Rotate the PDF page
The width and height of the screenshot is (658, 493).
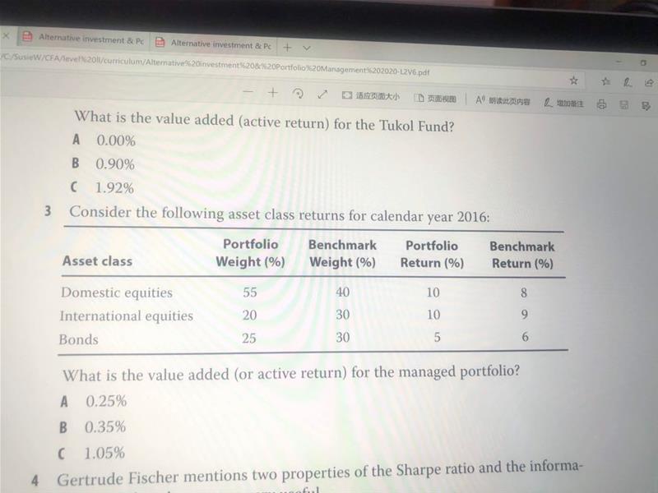299,94
